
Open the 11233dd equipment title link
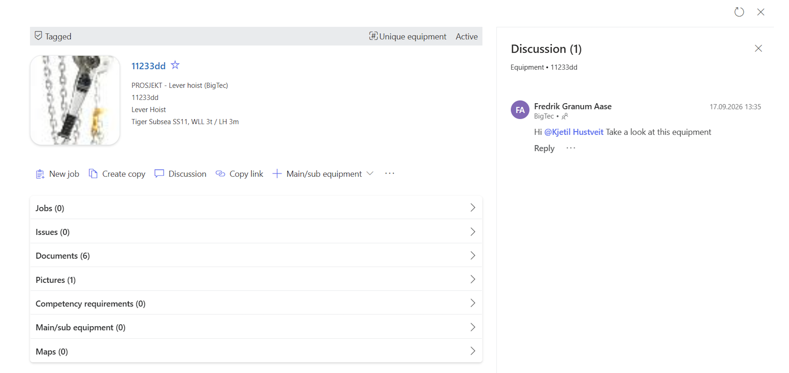[148, 66]
